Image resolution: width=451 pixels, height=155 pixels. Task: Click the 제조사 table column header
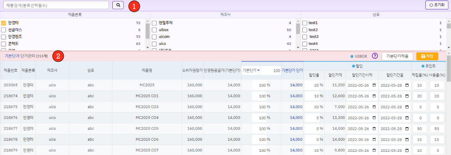pyautogui.click(x=52, y=70)
